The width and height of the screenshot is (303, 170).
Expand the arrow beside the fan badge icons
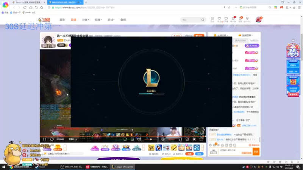click(x=144, y=148)
